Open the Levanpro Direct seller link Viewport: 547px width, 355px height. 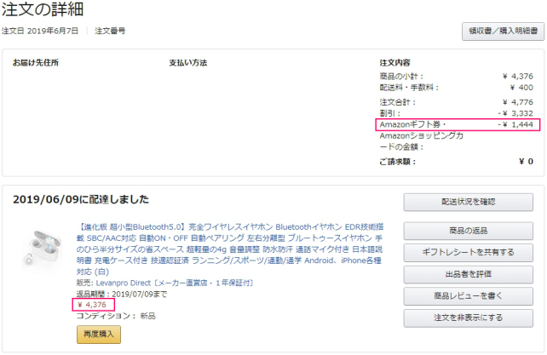[129, 283]
